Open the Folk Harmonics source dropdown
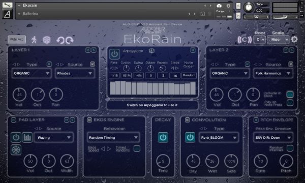305x183 pixels. tap(273, 73)
